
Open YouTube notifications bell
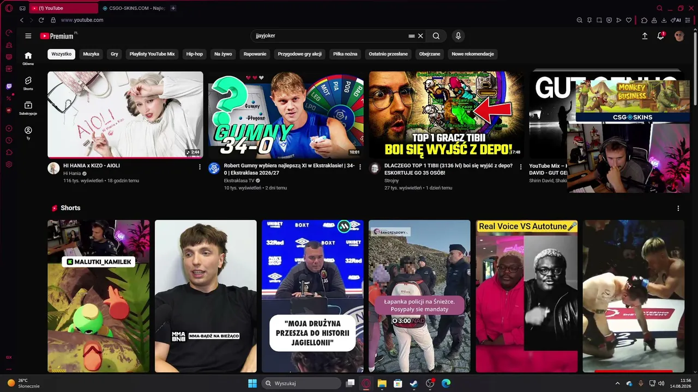point(660,36)
